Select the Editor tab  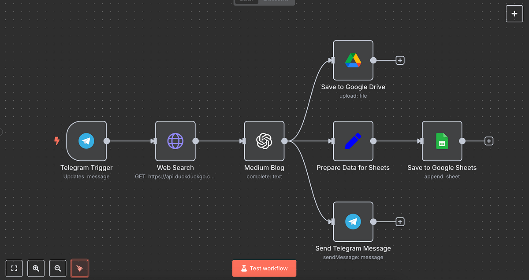pos(246,1)
